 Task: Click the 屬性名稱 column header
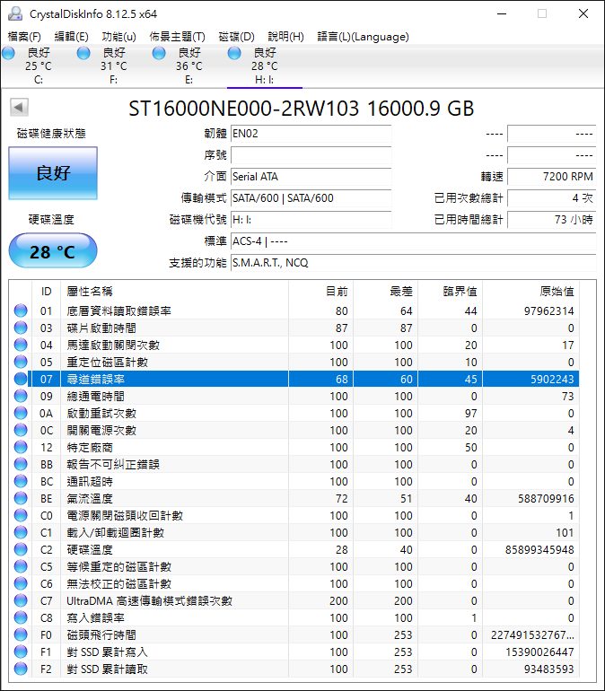click(x=174, y=292)
